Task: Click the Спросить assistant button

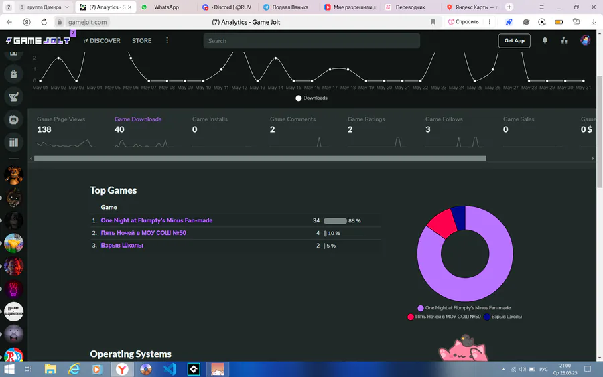Action: tap(464, 22)
